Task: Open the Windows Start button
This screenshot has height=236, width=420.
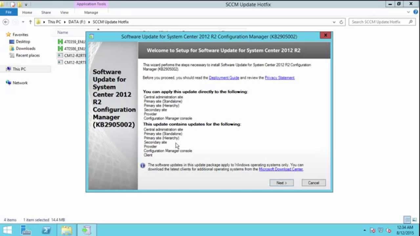Action: [7, 230]
